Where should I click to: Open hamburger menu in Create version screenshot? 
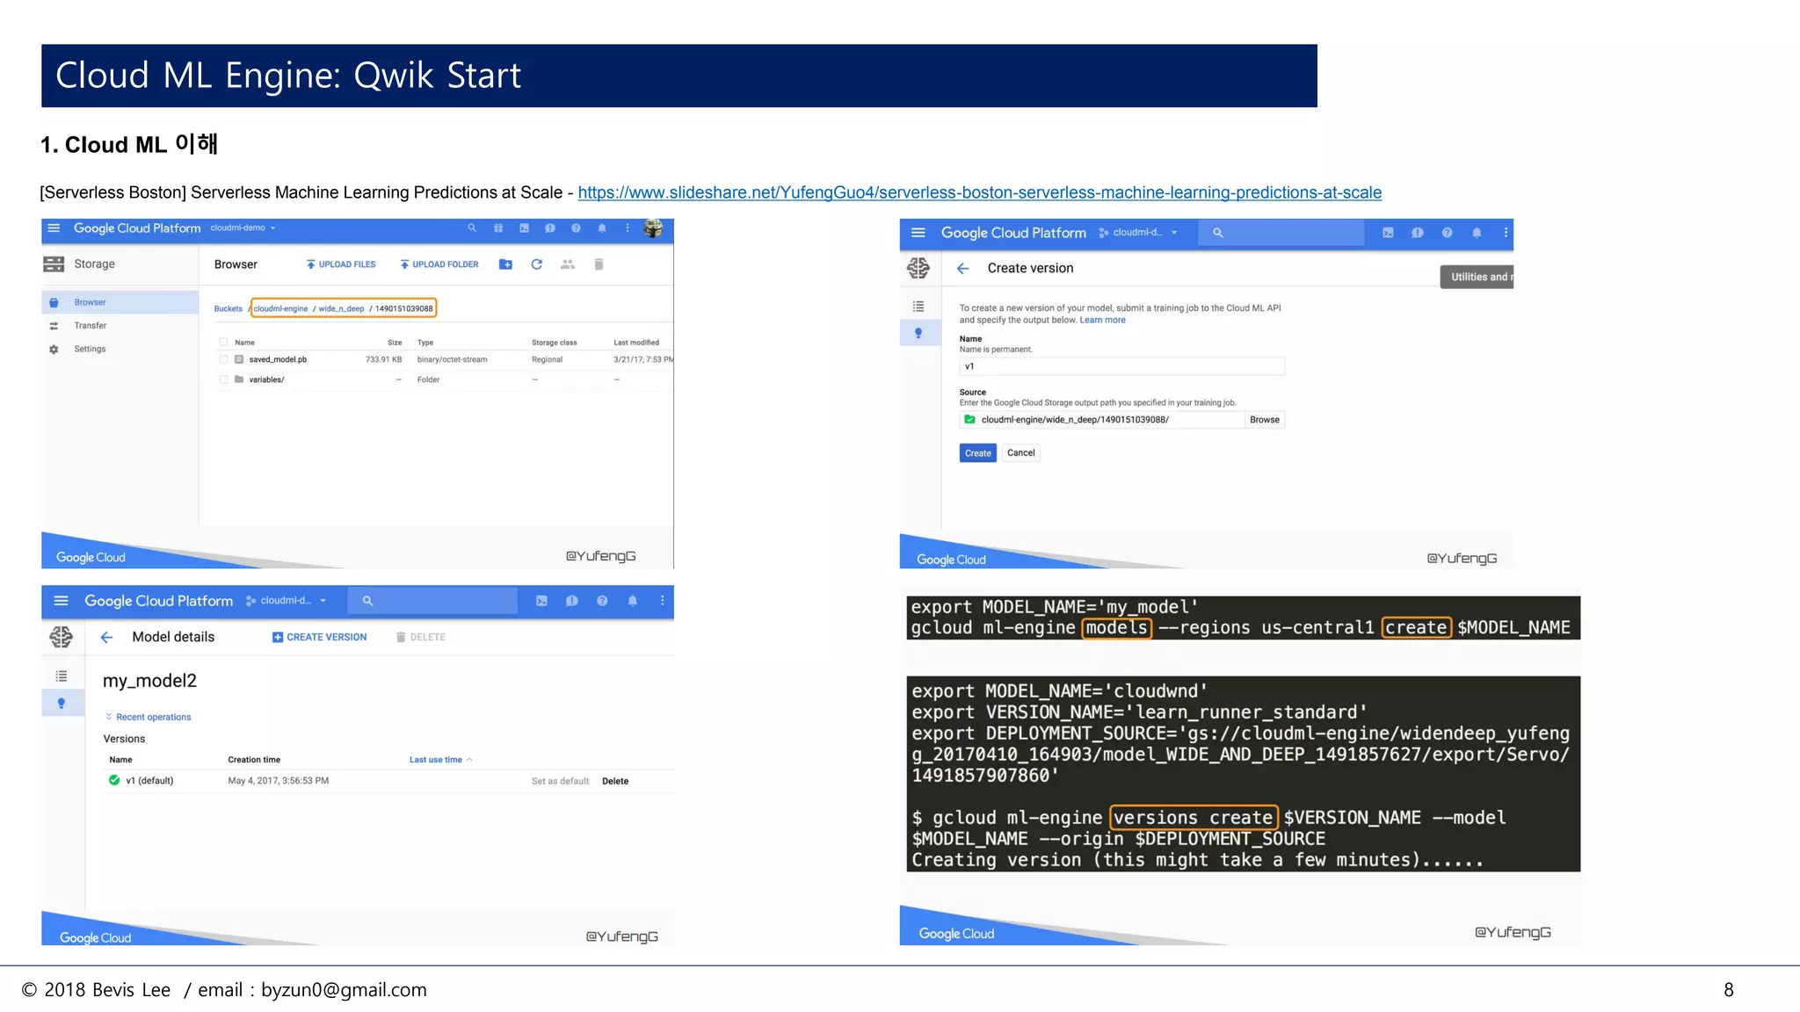[x=918, y=233]
